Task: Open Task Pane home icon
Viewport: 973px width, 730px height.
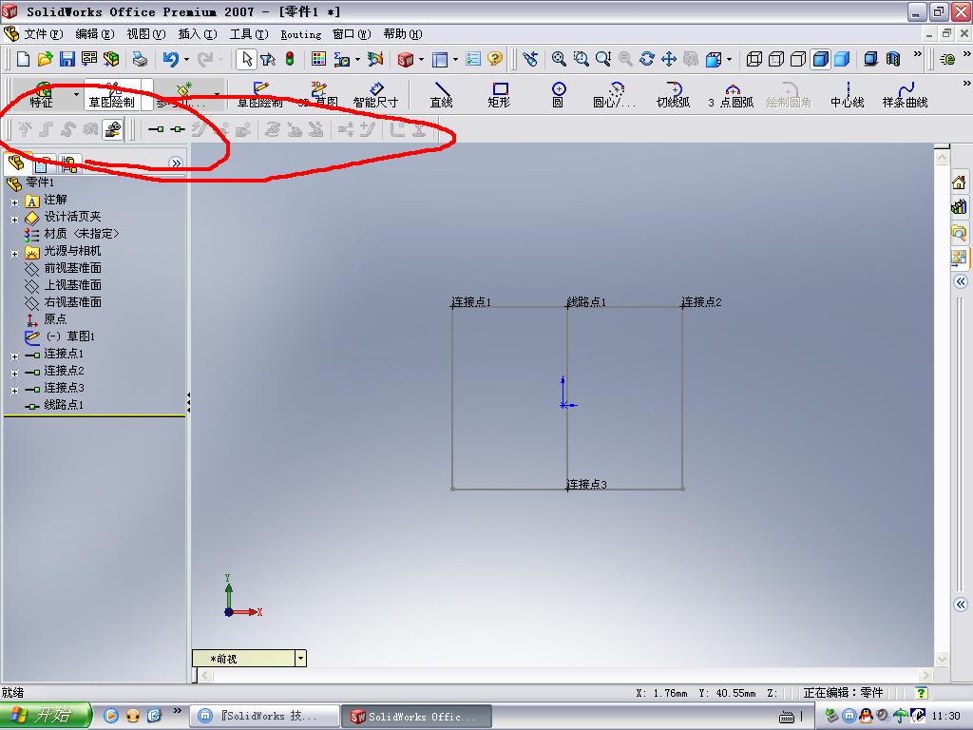Action: coord(959,182)
